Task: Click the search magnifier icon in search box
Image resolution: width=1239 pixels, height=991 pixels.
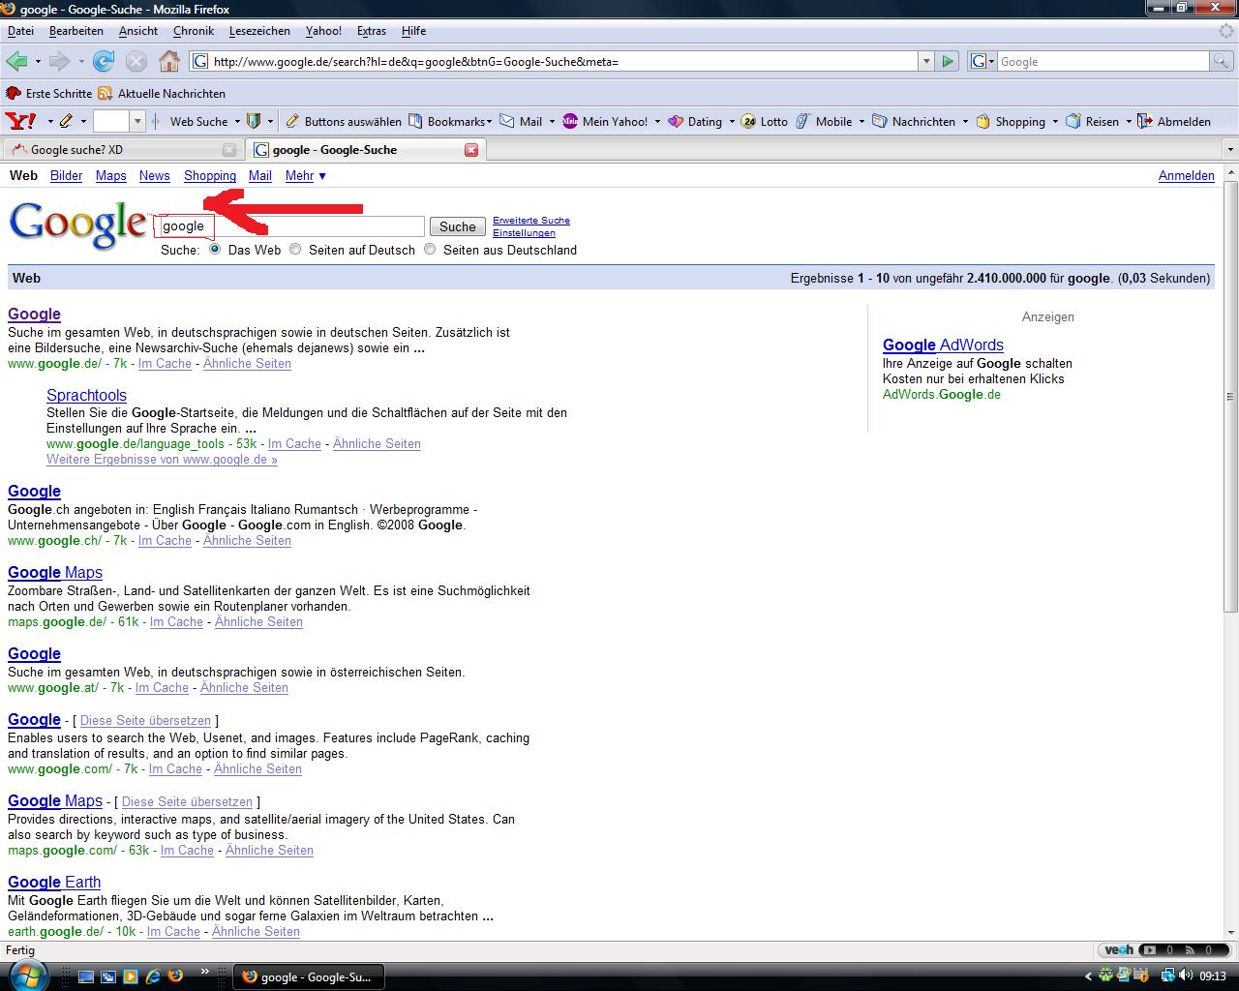Action: point(1222,61)
